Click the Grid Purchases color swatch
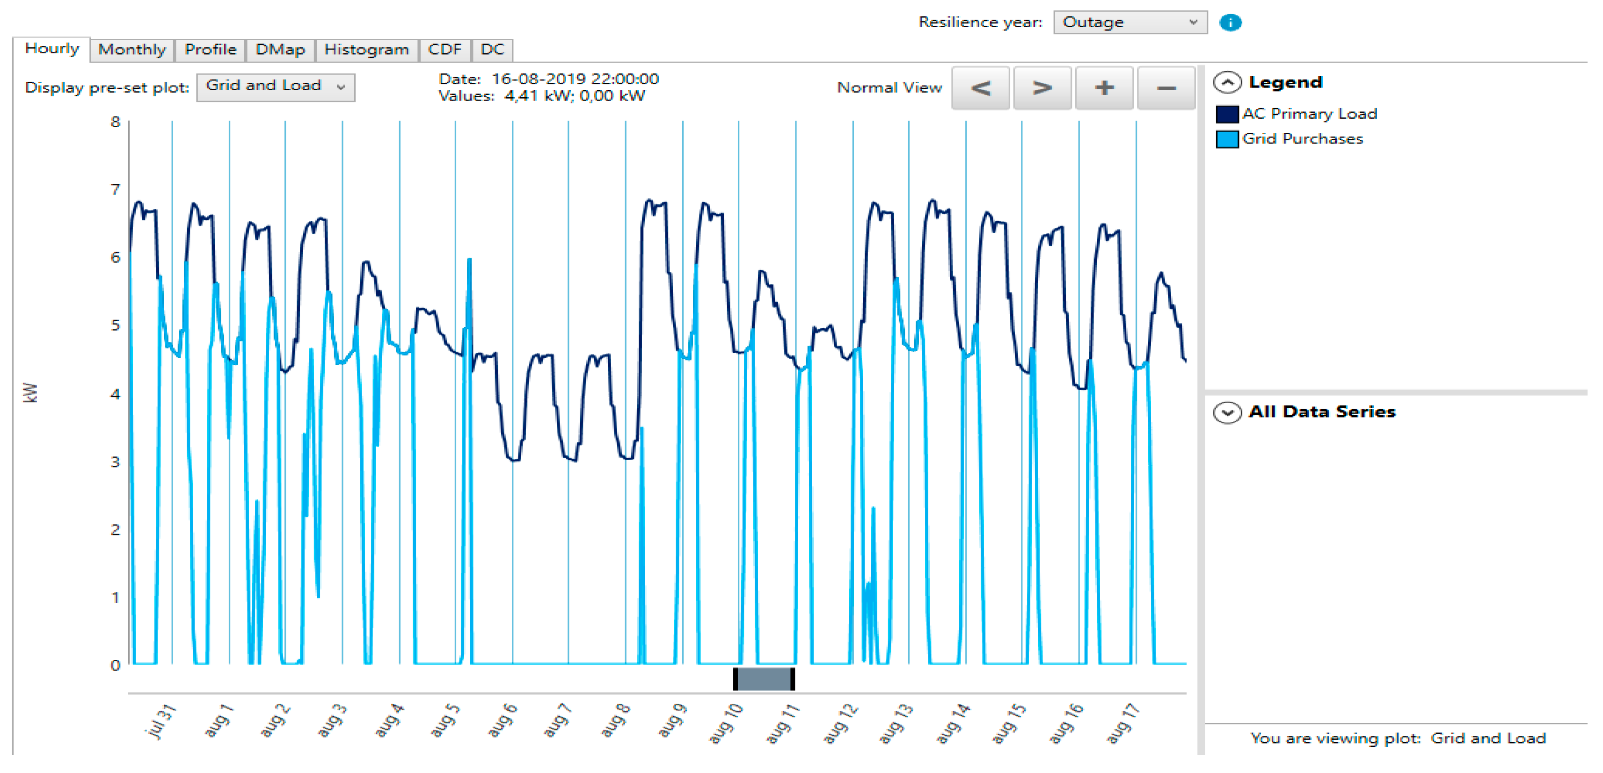 [x=1226, y=139]
